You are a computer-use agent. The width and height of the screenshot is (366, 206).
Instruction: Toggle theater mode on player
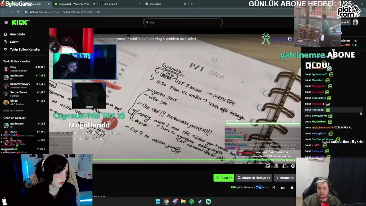coord(276,166)
